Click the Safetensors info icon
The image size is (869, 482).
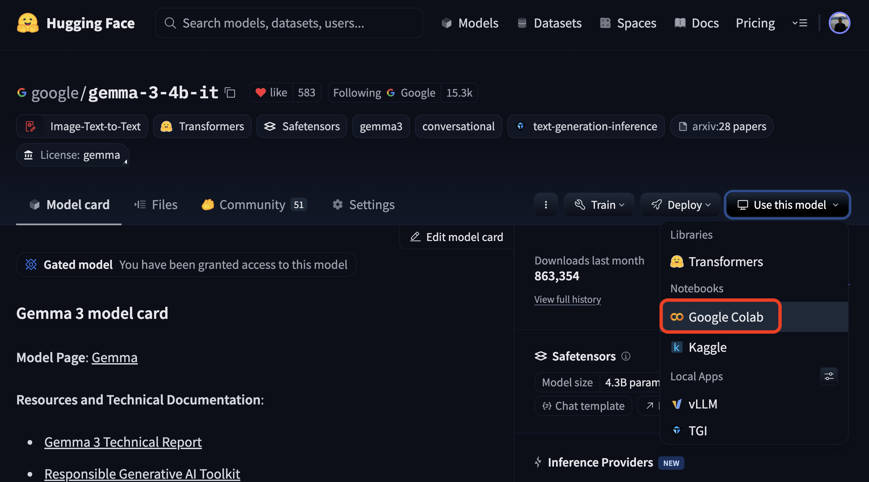(627, 356)
